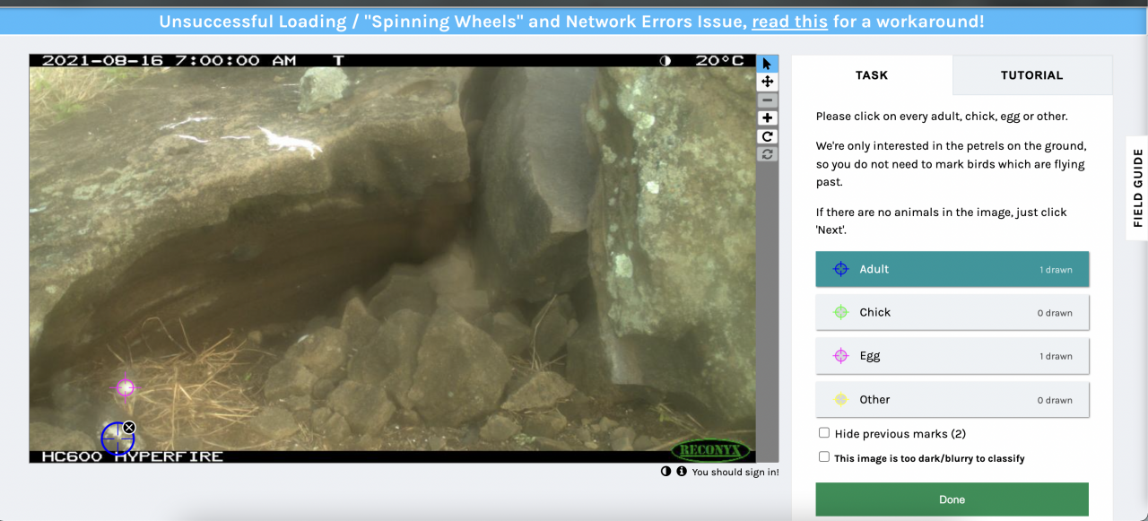Click the pink Egg crosshair icon
This screenshot has width=1148, height=521.
[840, 356]
